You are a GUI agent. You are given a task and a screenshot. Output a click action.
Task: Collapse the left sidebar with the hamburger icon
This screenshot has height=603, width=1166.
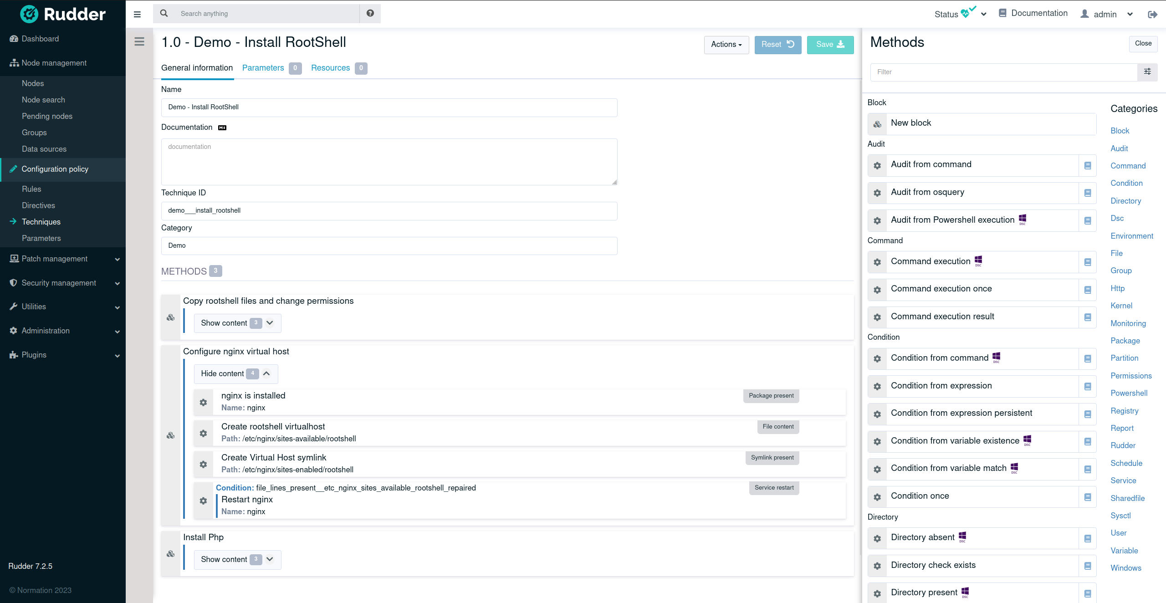(137, 14)
